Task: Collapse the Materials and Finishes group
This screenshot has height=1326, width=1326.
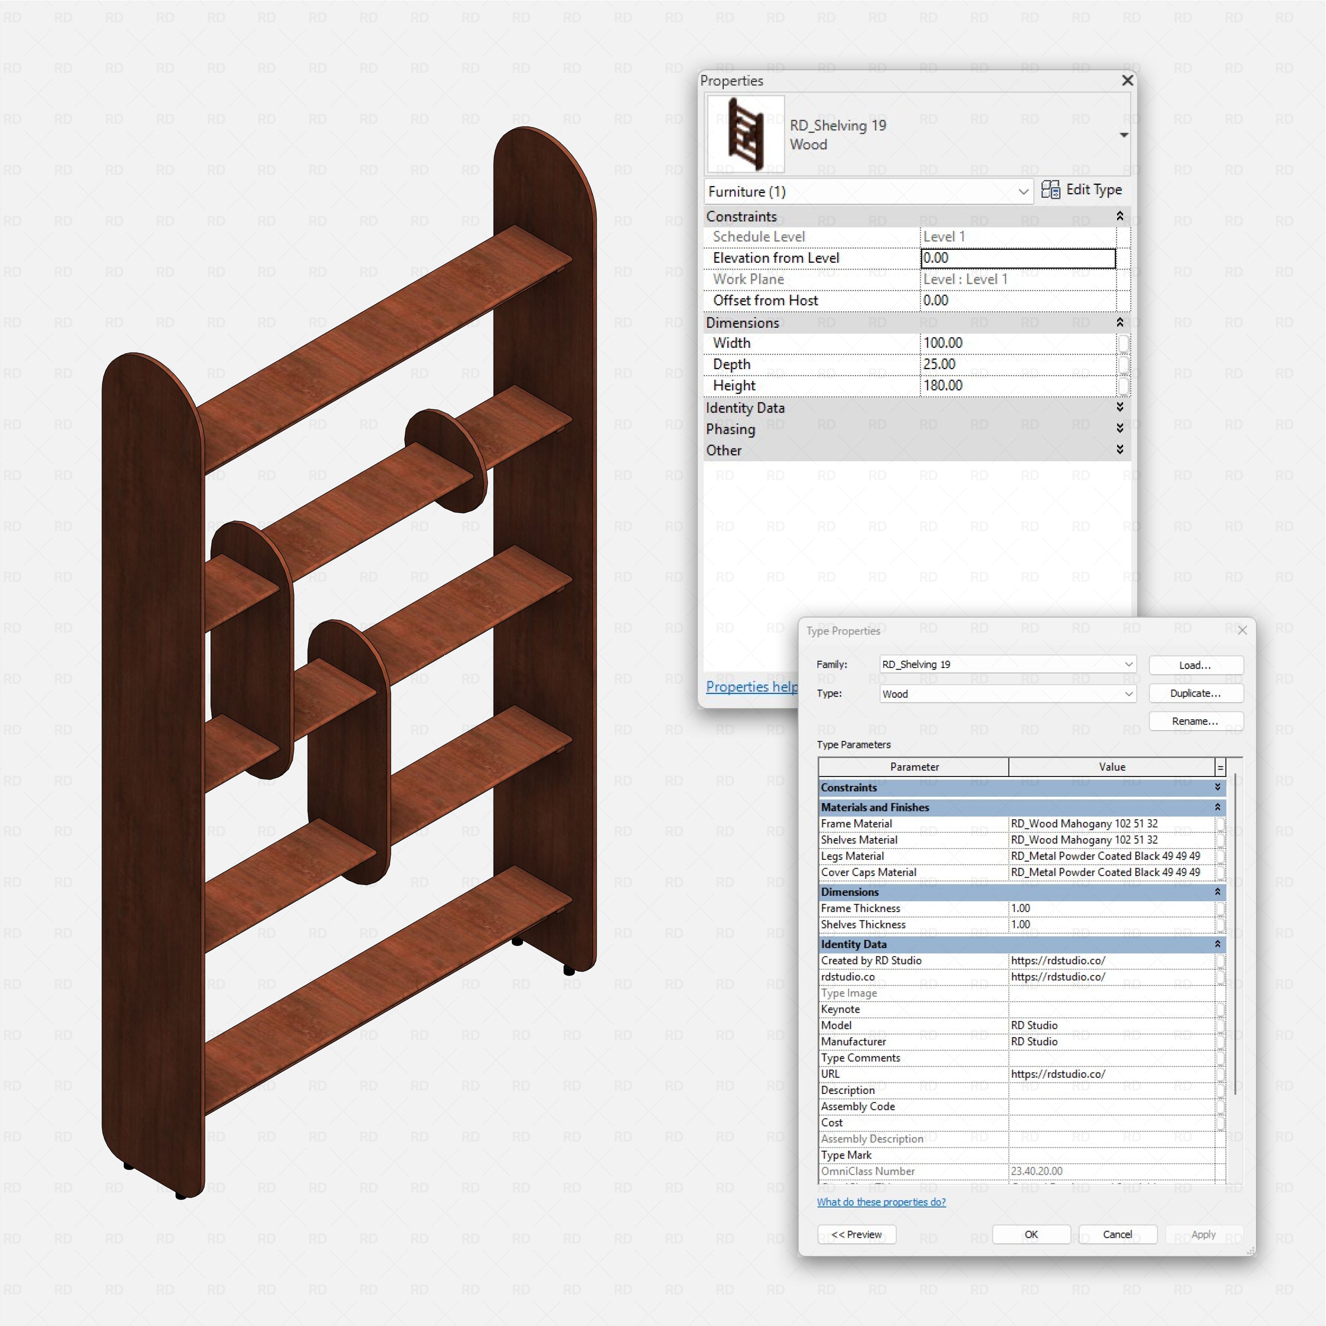Action: [x=1217, y=807]
